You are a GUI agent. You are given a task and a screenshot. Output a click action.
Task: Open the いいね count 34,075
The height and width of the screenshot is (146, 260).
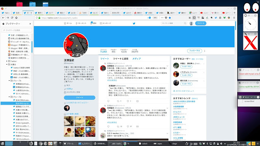tap(134, 51)
